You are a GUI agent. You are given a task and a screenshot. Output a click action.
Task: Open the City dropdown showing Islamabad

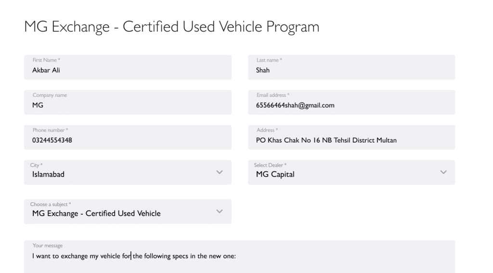click(128, 172)
